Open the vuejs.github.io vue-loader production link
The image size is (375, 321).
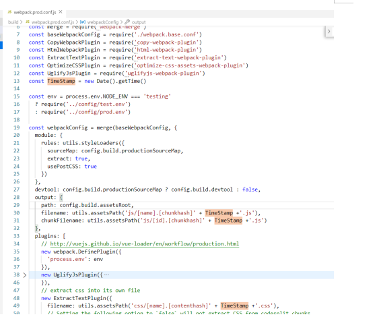(145, 244)
